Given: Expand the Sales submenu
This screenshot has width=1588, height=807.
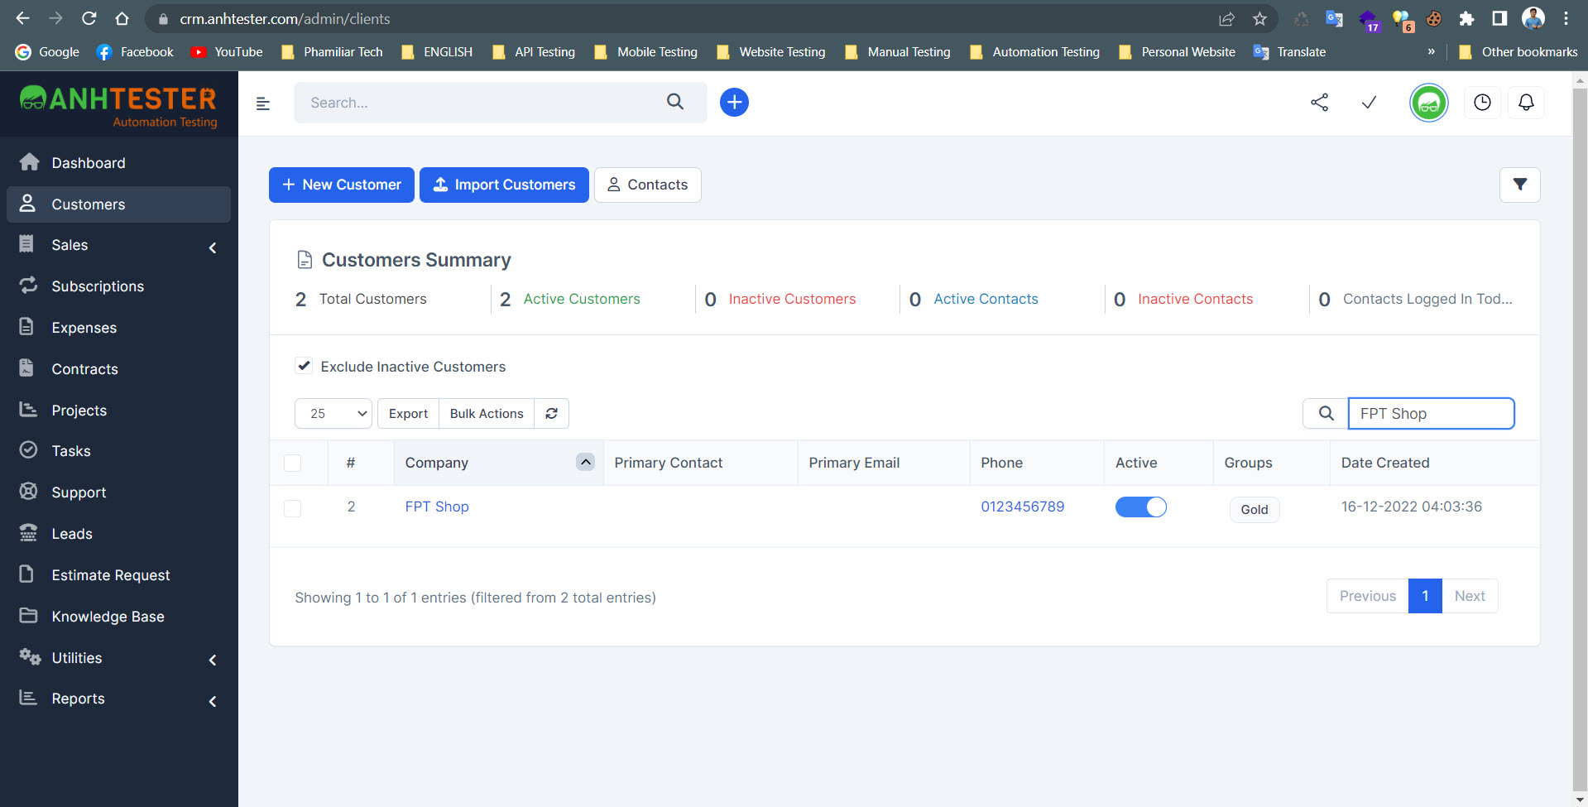Looking at the screenshot, I should [213, 247].
